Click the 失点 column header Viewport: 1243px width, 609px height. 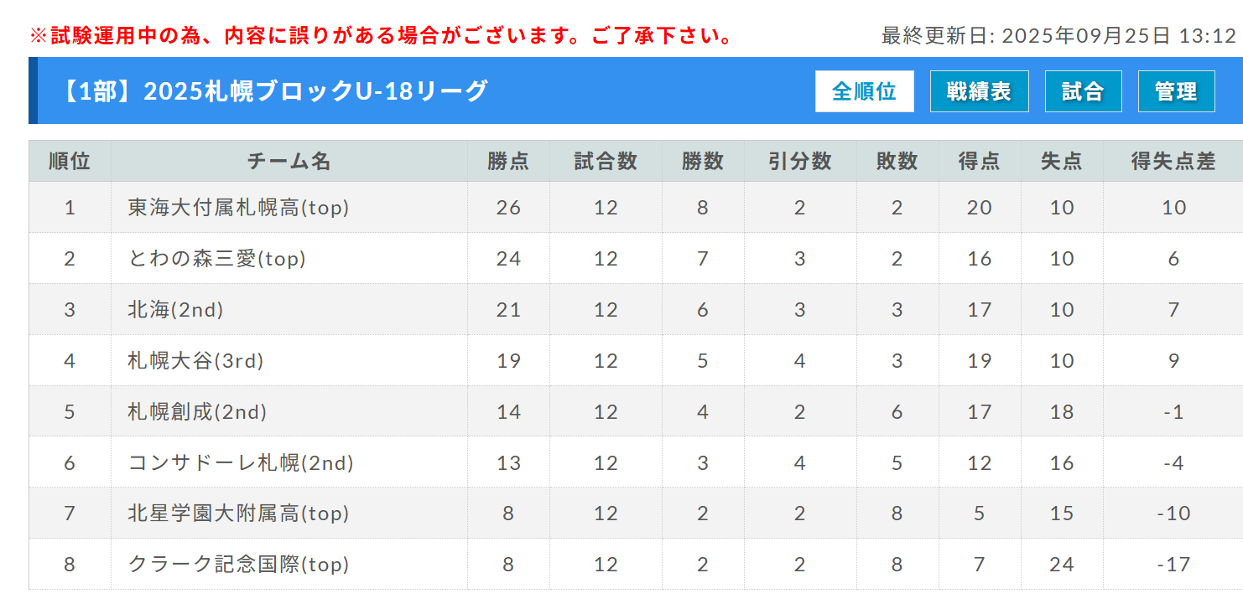[1062, 161]
